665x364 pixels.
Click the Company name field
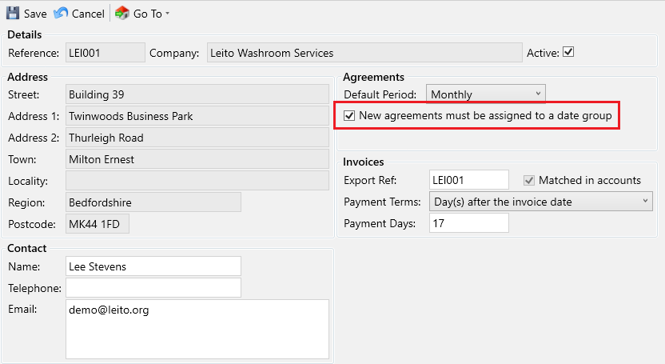pyautogui.click(x=364, y=53)
